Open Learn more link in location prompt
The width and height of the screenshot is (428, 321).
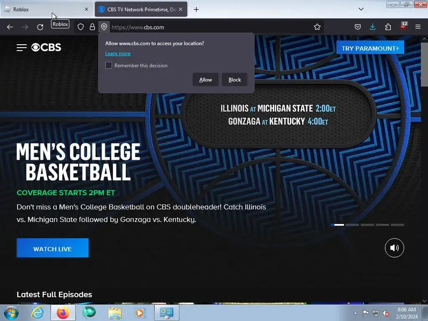click(118, 53)
